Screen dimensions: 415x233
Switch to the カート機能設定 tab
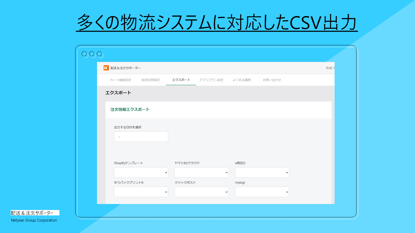pos(121,80)
